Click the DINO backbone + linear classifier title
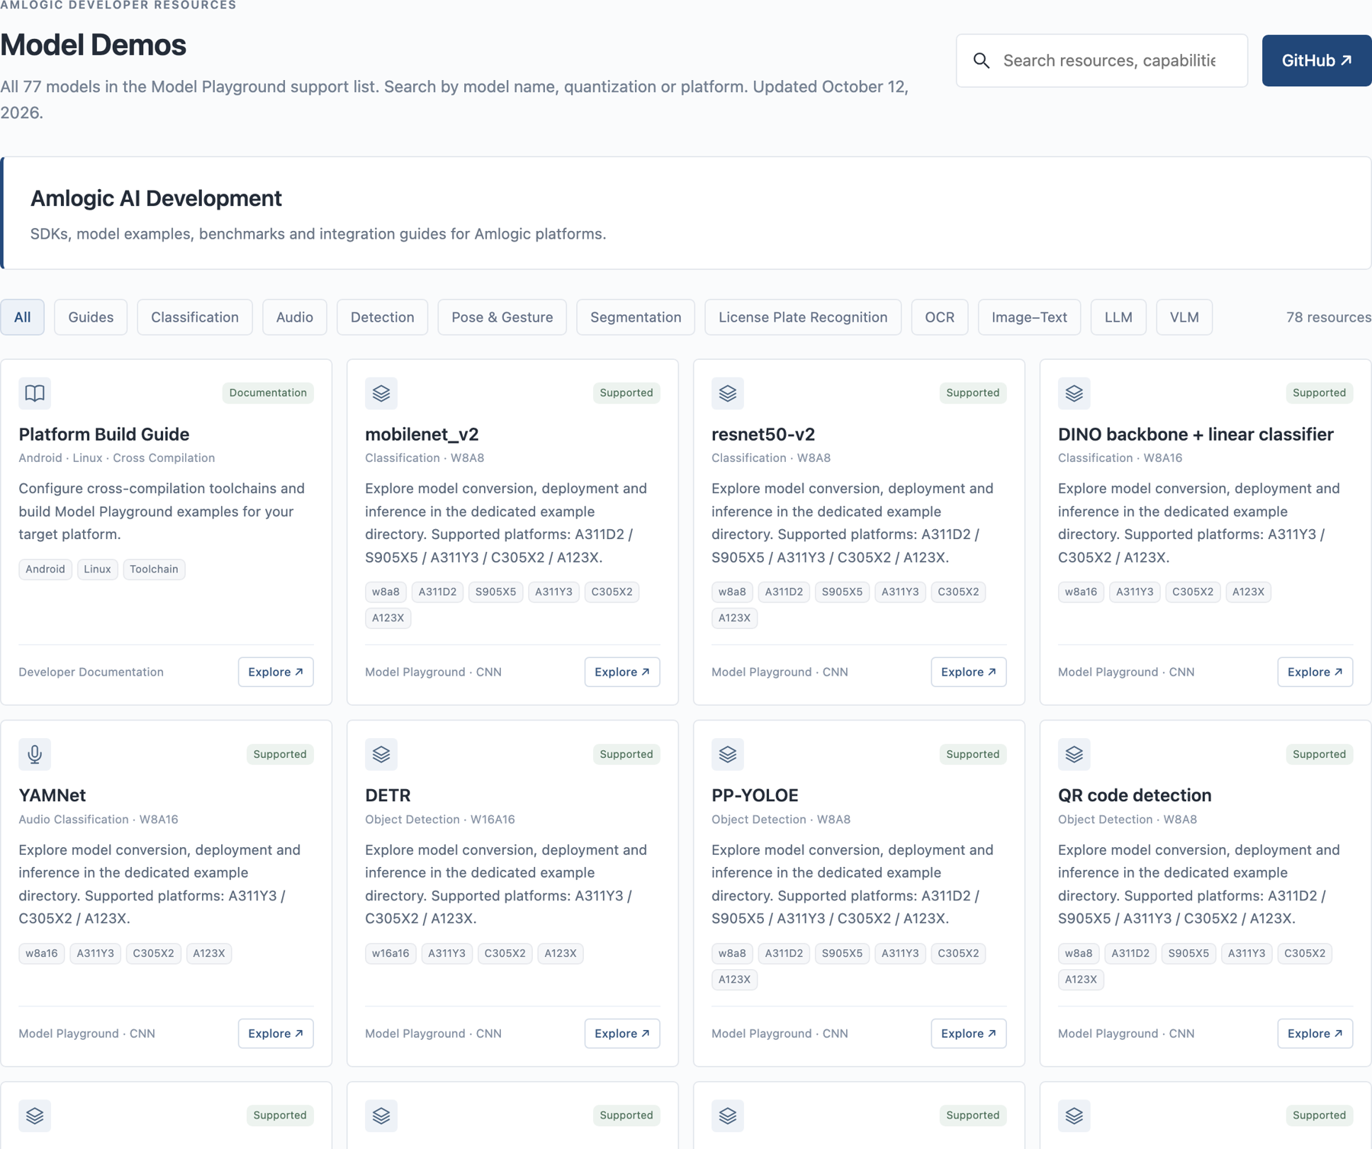The height and width of the screenshot is (1149, 1372). point(1195,434)
